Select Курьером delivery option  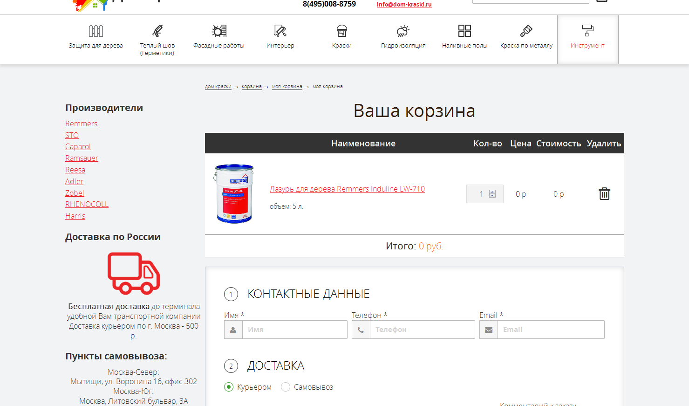[229, 387]
